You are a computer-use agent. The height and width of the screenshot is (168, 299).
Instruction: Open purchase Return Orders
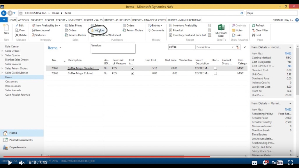(x=133, y=30)
